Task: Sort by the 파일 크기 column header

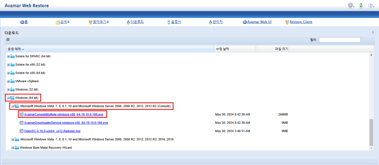Action: [273, 49]
